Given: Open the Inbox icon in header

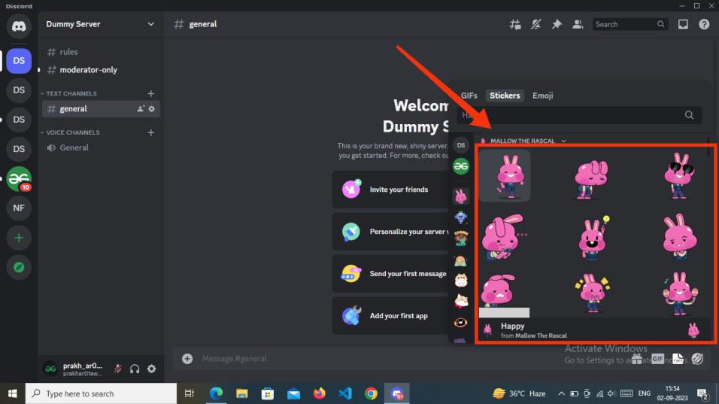Looking at the screenshot, I should click(683, 24).
